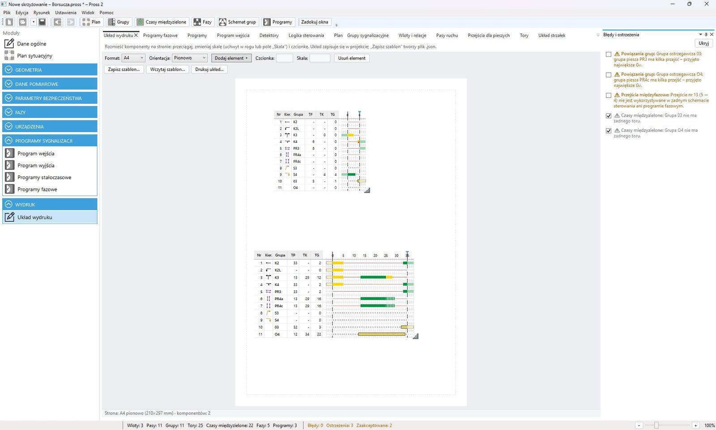Viewport: 716px width, 430px height.
Task: Open the Programy toolbar icon
Action: tap(278, 22)
